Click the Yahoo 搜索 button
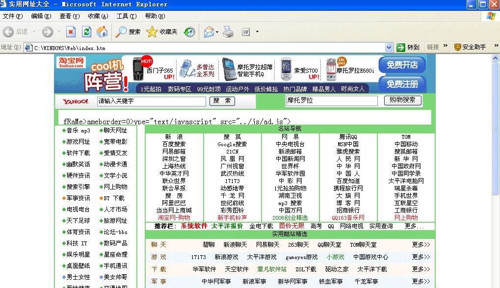The image size is (500, 288). (222, 101)
